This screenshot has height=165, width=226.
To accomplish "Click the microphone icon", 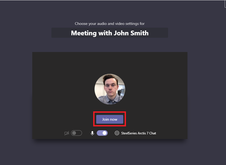I will (x=92, y=133).
